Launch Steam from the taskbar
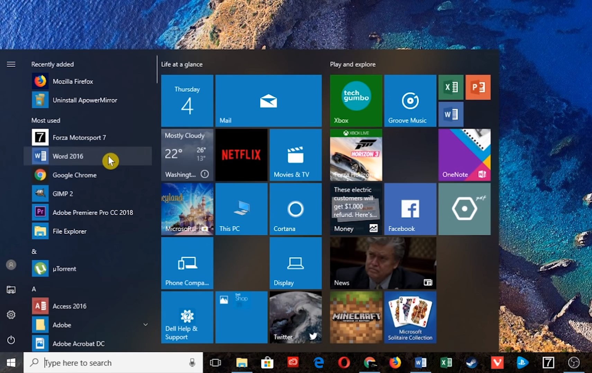592x373 pixels. pos(472,362)
